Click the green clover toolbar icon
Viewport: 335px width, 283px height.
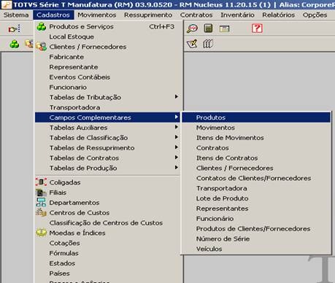click(15, 44)
